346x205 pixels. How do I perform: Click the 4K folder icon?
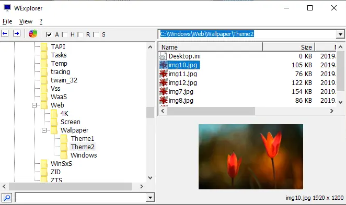click(54, 113)
